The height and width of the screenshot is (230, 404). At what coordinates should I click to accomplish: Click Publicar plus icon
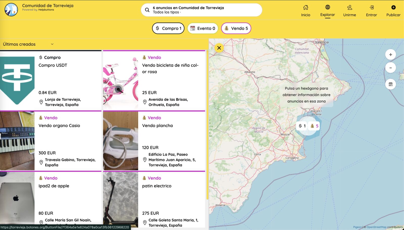pyautogui.click(x=393, y=8)
